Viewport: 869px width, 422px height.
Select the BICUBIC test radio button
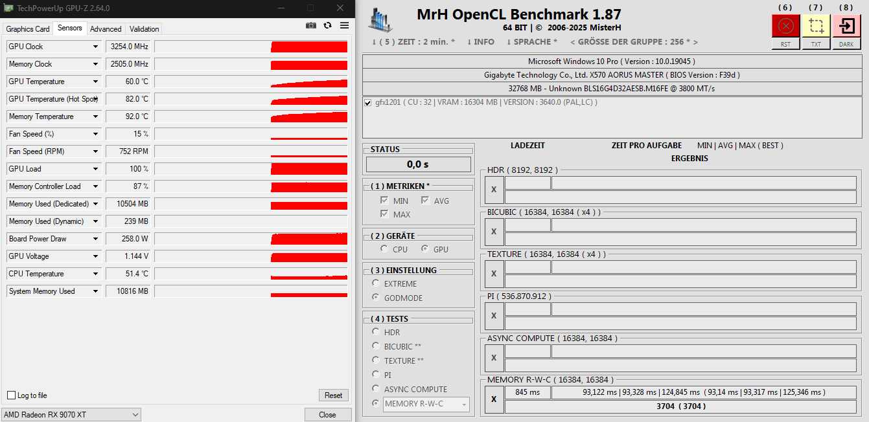(x=376, y=346)
